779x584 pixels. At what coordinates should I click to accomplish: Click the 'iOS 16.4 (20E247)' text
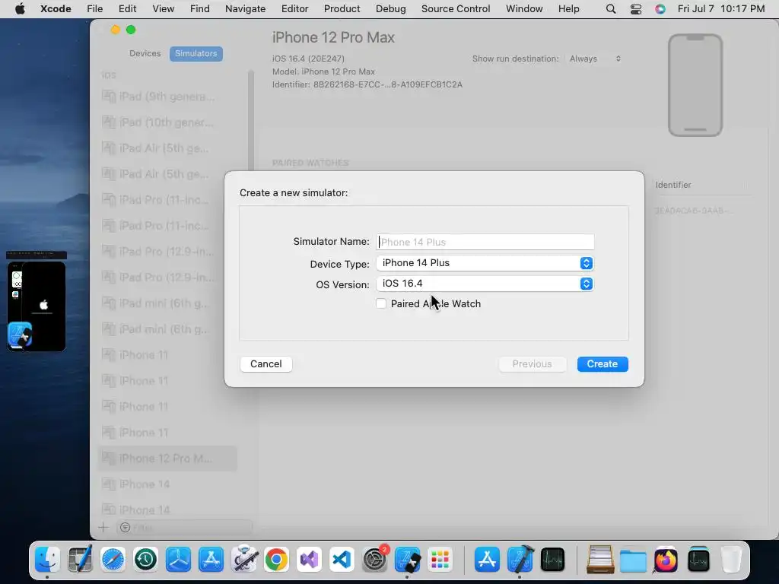coord(308,59)
